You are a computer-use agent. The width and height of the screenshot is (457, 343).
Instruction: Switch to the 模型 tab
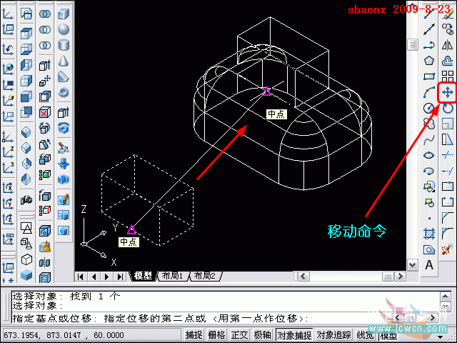[x=143, y=276]
